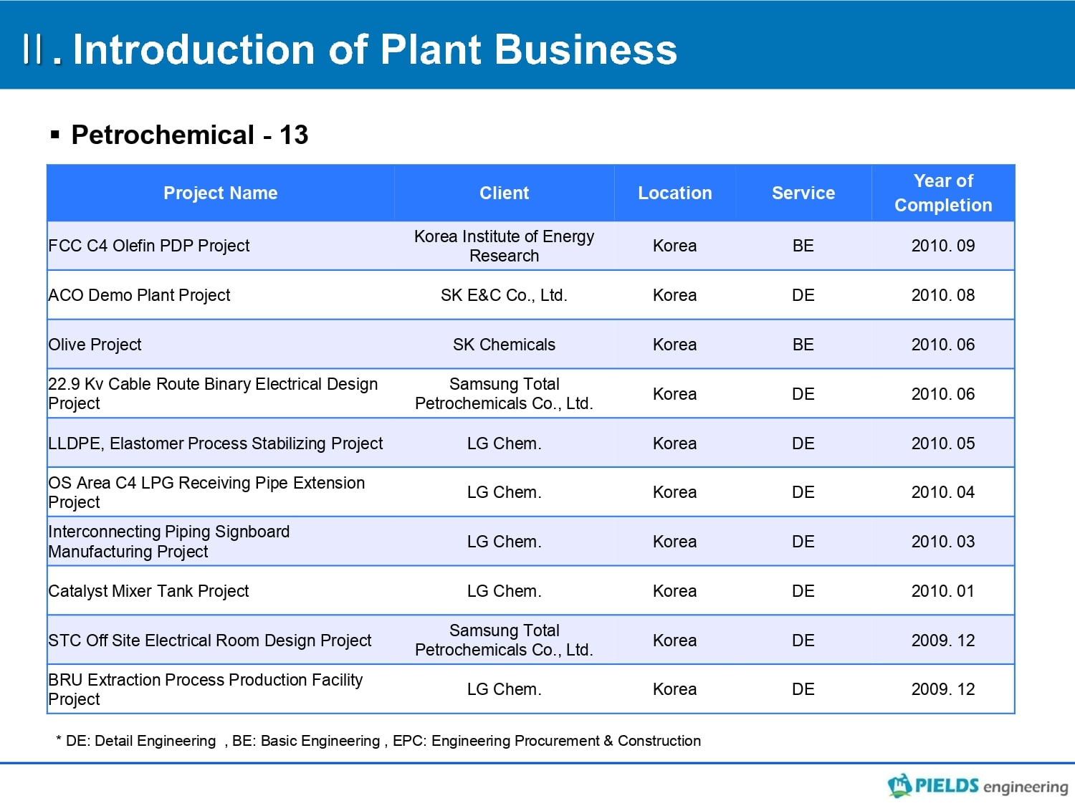The height and width of the screenshot is (806, 1075).
Task: Select the 'Service' column header
Action: coord(803,193)
